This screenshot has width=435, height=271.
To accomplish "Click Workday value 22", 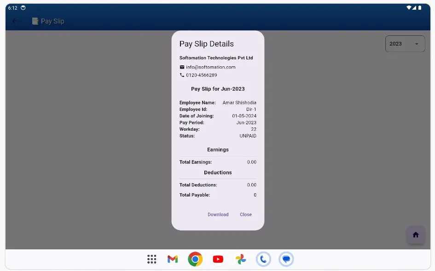I will click(x=254, y=129).
